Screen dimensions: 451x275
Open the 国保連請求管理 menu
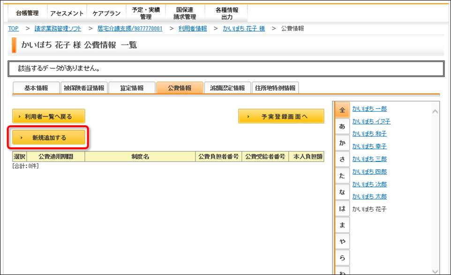(185, 13)
